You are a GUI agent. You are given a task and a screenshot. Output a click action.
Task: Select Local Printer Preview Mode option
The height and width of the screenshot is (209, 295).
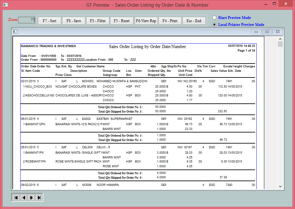pyautogui.click(x=215, y=24)
